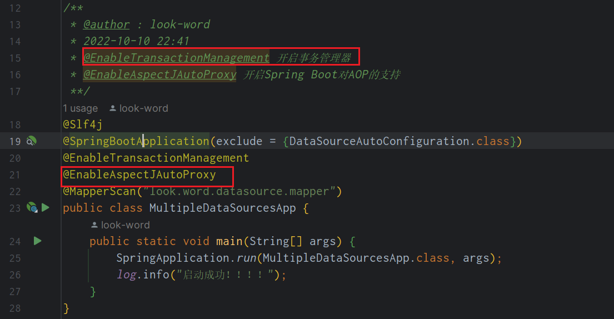The width and height of the screenshot is (614, 319).
Task: Click the @SpringBootApplication annotation
Action: [x=136, y=141]
